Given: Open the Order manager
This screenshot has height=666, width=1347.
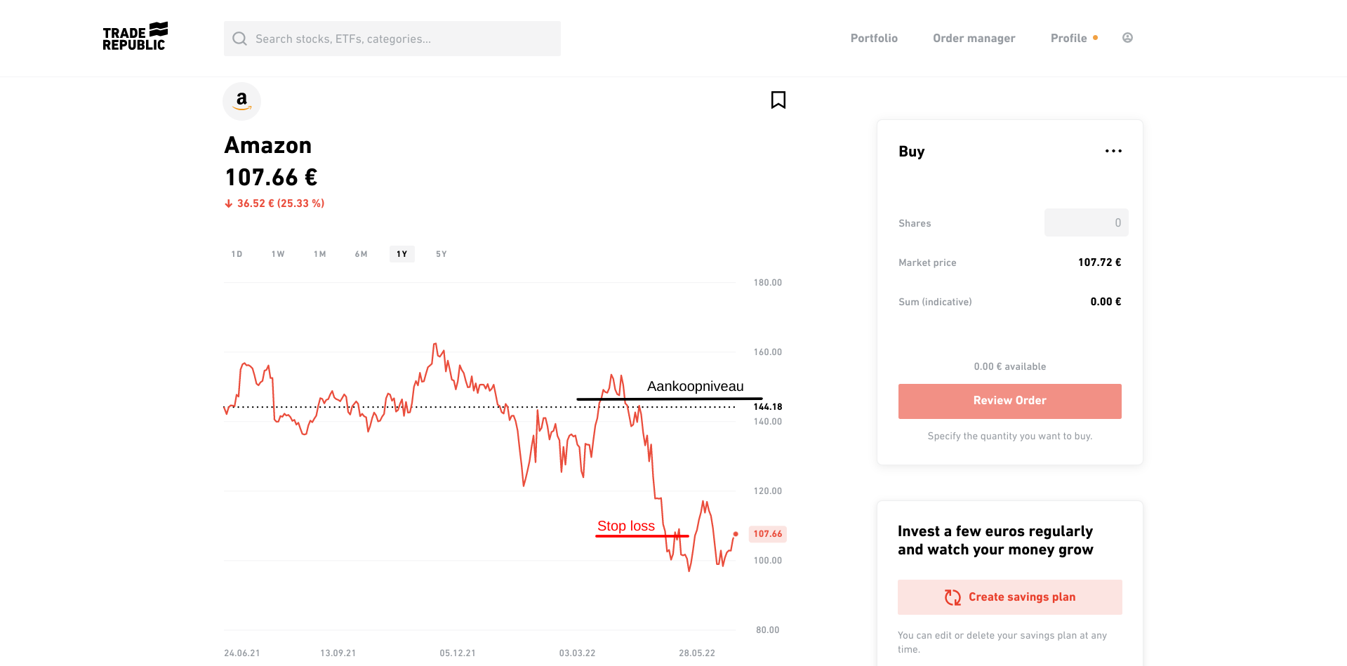Looking at the screenshot, I should click(x=974, y=38).
